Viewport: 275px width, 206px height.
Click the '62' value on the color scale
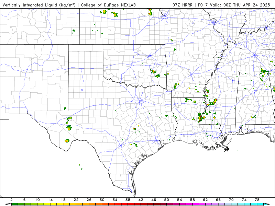(x=205, y=200)
